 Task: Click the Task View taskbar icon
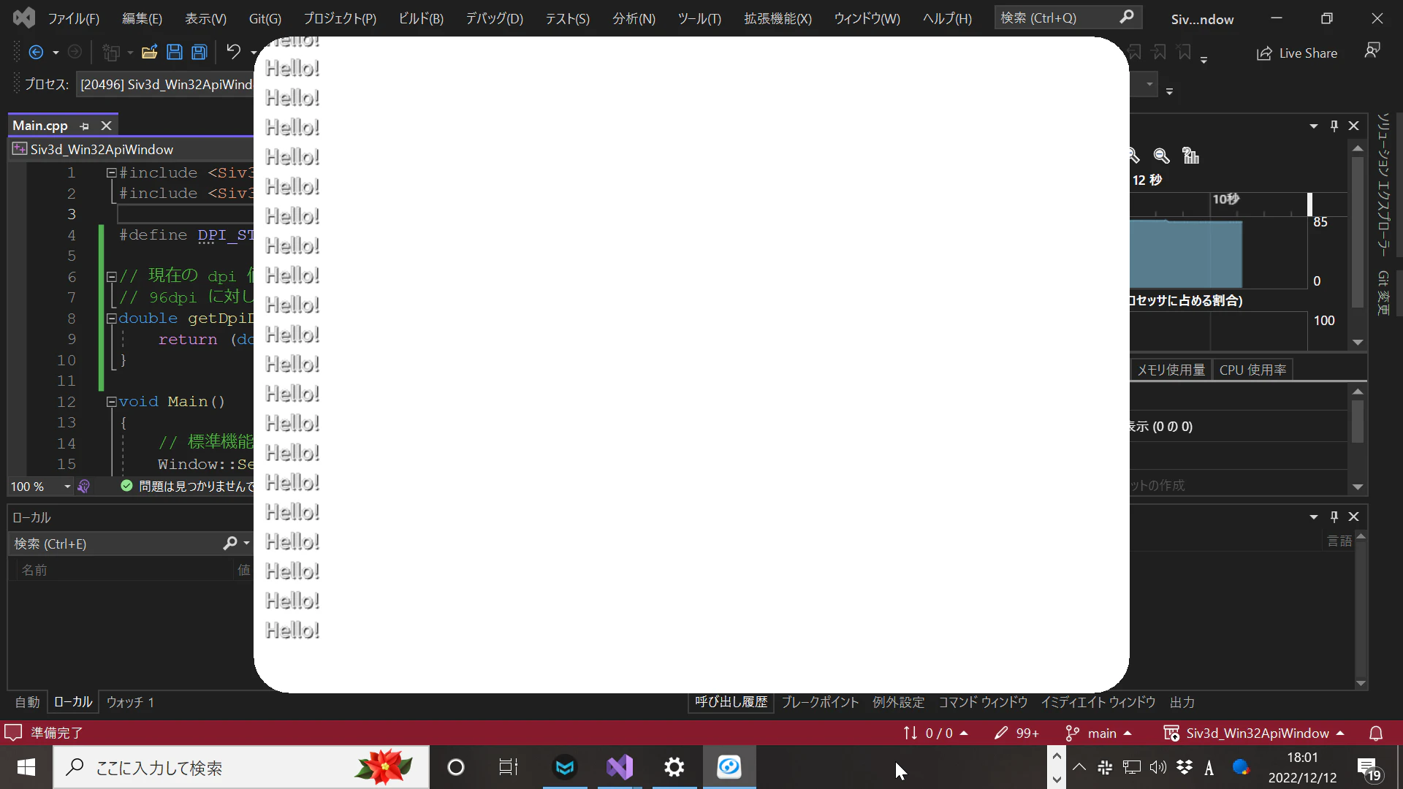point(509,767)
